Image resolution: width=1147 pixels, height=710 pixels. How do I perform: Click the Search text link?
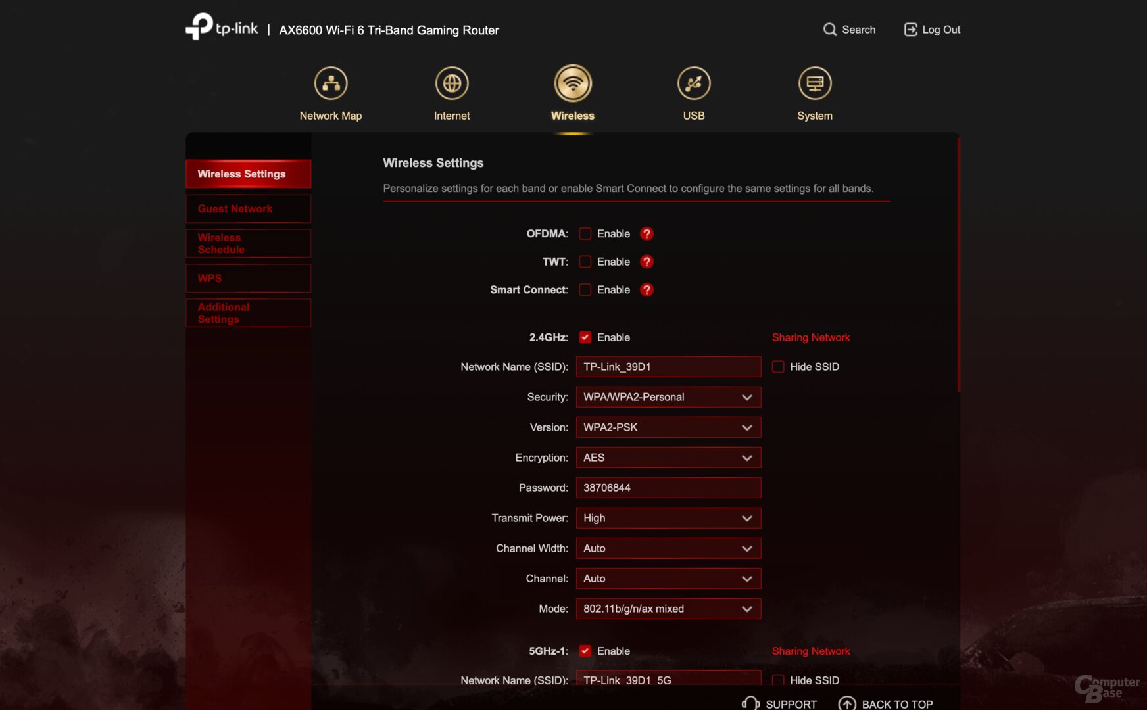[x=858, y=30]
